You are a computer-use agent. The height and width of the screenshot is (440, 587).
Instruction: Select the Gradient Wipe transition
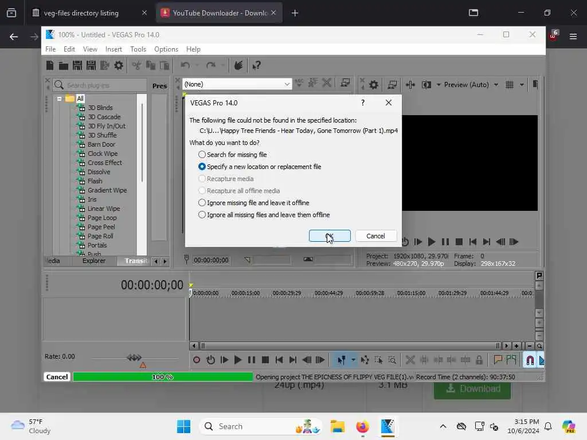[x=107, y=190]
